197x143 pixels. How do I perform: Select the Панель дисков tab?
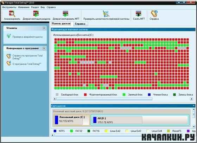tap(61, 24)
